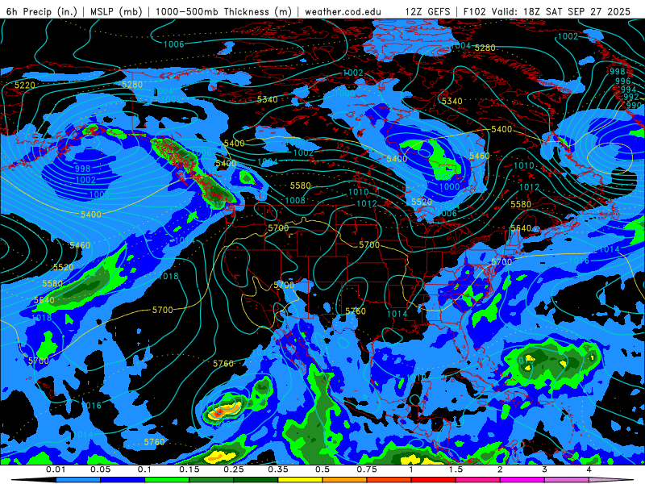Click the light blue 0.01 precipitation swatch
Image resolution: width=645 pixels, height=484 pixels.
tap(78, 480)
